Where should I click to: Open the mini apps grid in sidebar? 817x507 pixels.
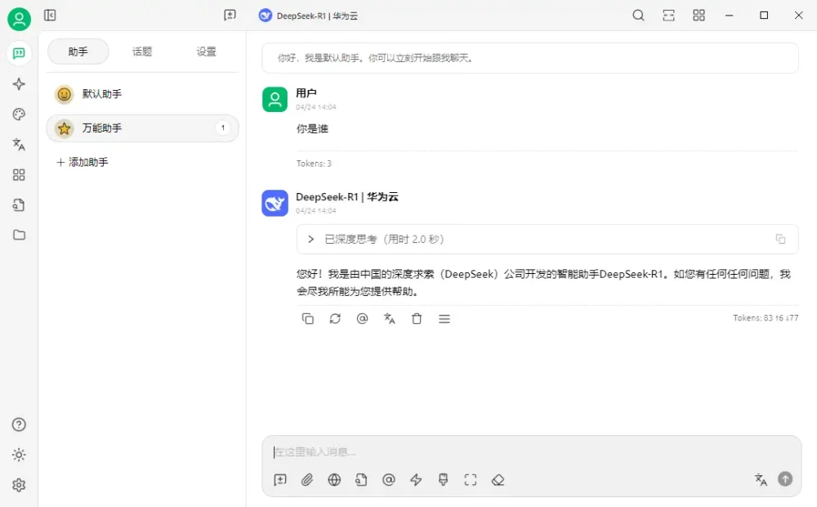(x=20, y=175)
